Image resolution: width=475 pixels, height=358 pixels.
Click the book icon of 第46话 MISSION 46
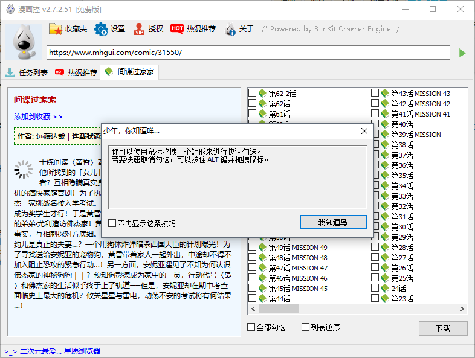coord(262,278)
